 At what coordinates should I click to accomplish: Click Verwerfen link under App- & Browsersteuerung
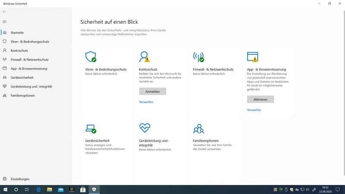click(x=254, y=110)
